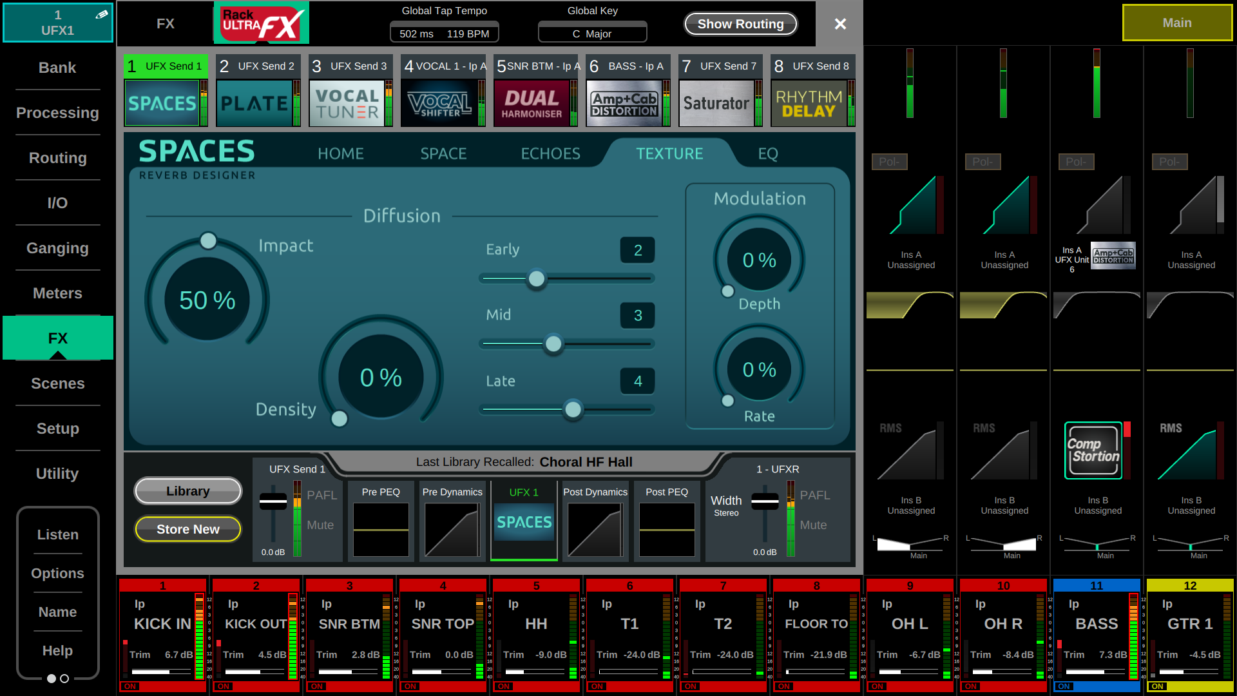
Task: Select the Vocal Shifter rack slot
Action: coord(439,103)
